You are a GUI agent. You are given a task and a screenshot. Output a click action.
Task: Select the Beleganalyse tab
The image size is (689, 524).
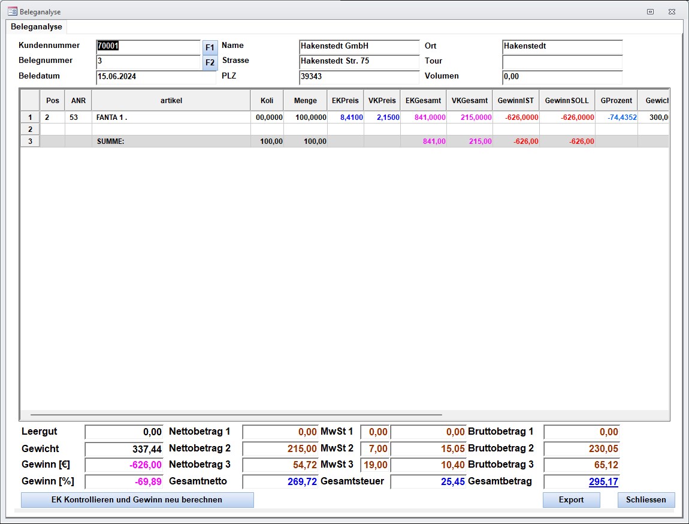pyautogui.click(x=37, y=27)
